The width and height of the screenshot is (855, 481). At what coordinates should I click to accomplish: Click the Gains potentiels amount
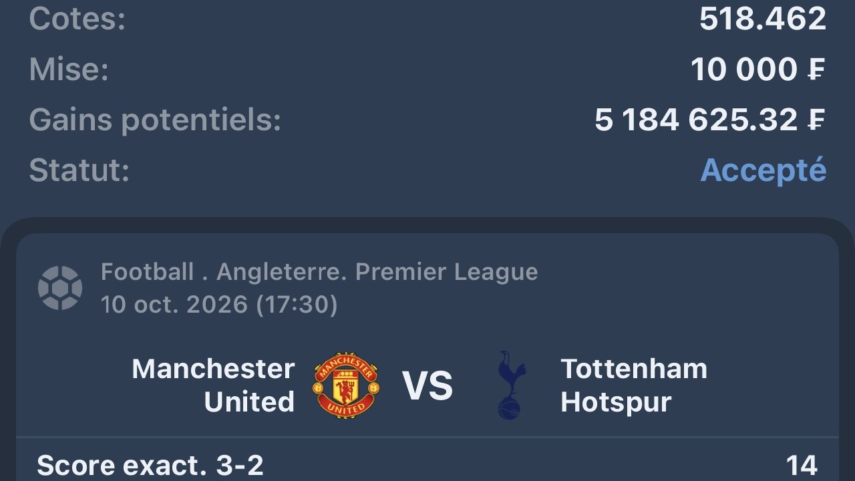coord(711,120)
